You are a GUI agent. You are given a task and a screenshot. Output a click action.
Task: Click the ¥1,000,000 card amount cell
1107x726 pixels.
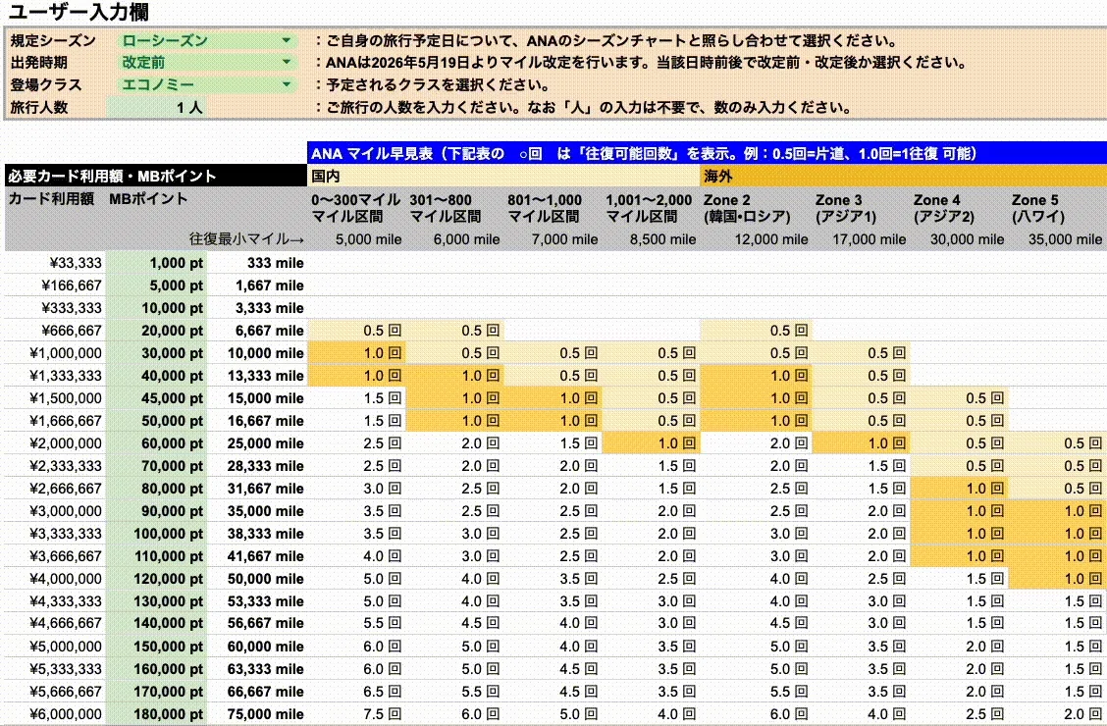tap(56, 353)
